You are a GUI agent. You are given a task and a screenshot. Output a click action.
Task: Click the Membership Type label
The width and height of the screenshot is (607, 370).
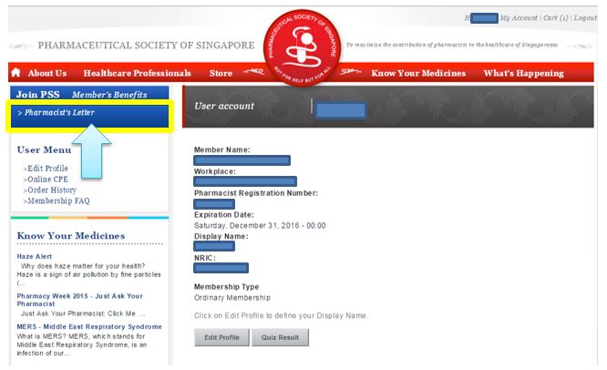(226, 287)
